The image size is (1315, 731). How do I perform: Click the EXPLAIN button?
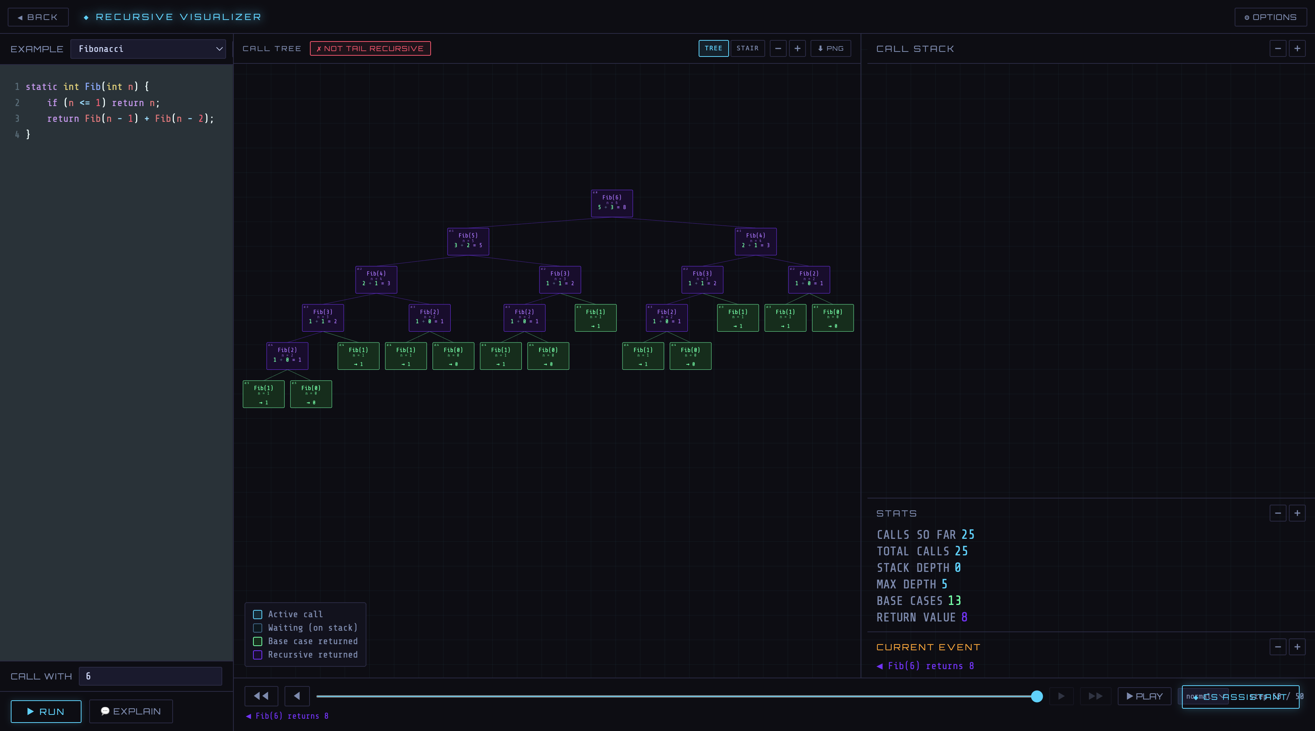pyautogui.click(x=131, y=711)
